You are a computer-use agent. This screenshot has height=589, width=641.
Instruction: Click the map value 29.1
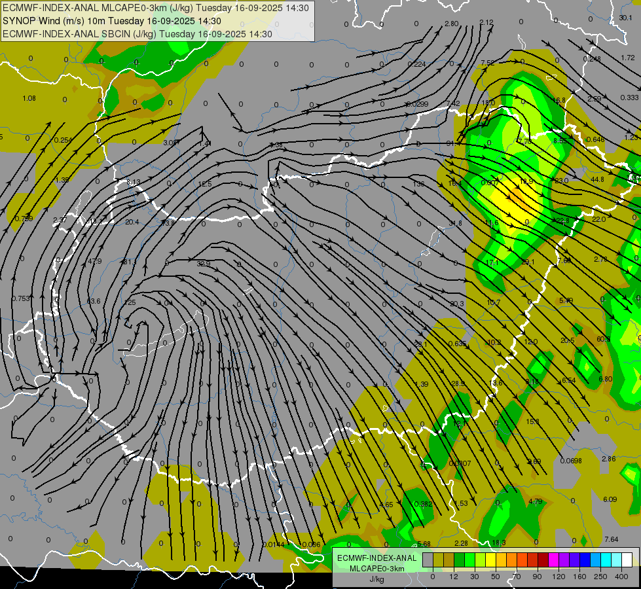[x=528, y=262]
